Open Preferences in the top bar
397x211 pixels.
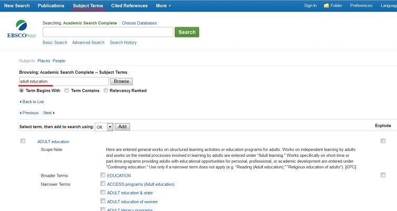[x=361, y=6]
